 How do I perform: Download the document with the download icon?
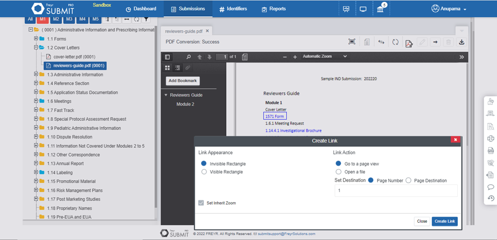point(462,42)
